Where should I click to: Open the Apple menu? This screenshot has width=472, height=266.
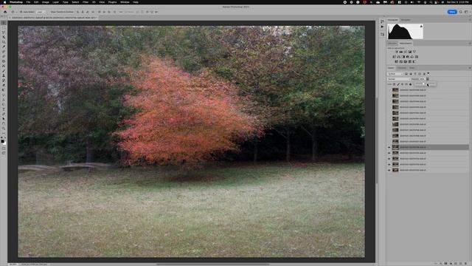(4, 2)
